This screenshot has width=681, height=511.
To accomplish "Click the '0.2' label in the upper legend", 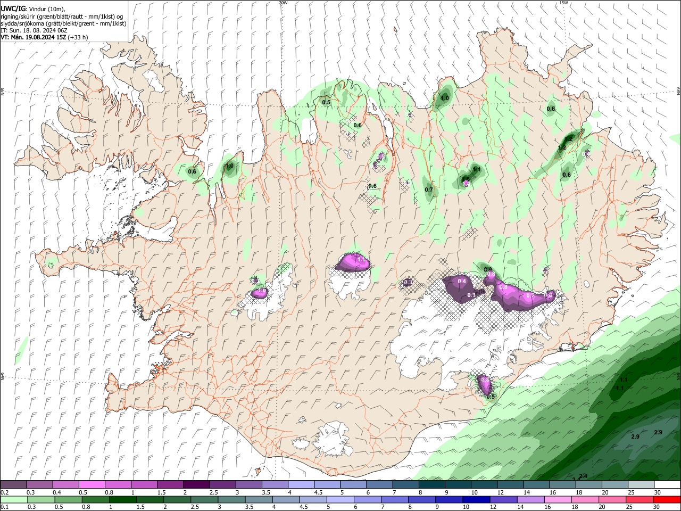I will click(4, 492).
